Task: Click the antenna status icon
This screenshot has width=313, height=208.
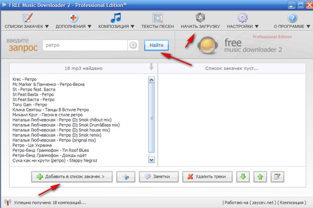Action: tap(8, 202)
